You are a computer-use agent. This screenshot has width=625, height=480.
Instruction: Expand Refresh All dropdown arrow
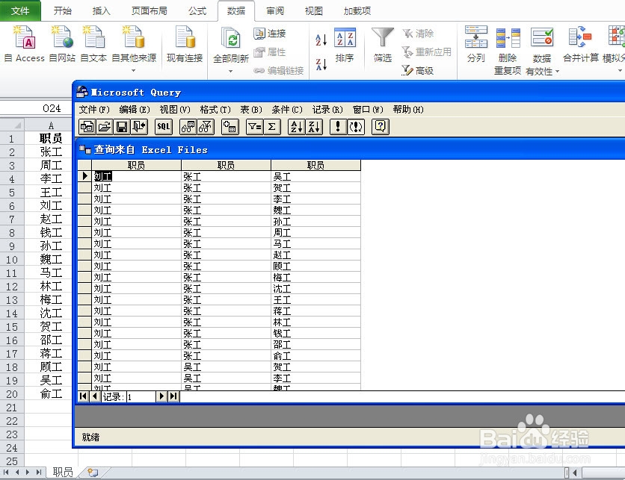pyautogui.click(x=230, y=71)
